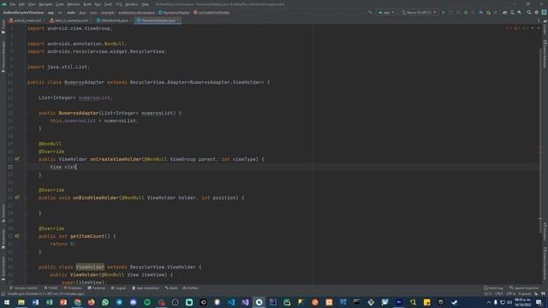The width and height of the screenshot is (548, 308).
Task: Open the Terminal tool window
Action: [97, 288]
